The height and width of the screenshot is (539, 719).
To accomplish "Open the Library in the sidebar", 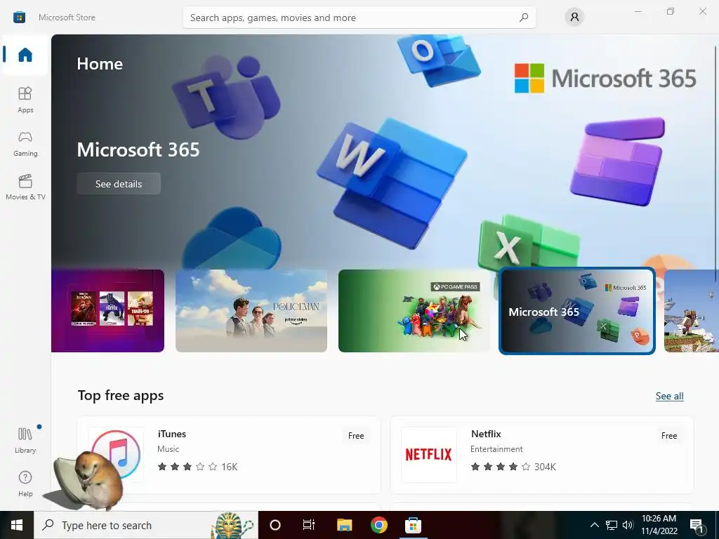I will coord(25,440).
